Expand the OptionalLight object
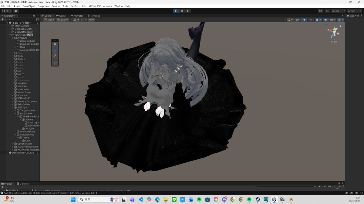 point(13,144)
